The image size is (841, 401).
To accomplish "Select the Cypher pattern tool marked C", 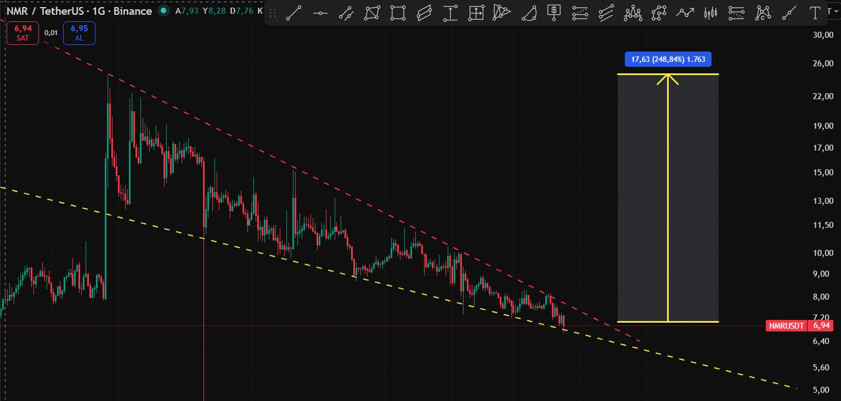I will [x=763, y=13].
